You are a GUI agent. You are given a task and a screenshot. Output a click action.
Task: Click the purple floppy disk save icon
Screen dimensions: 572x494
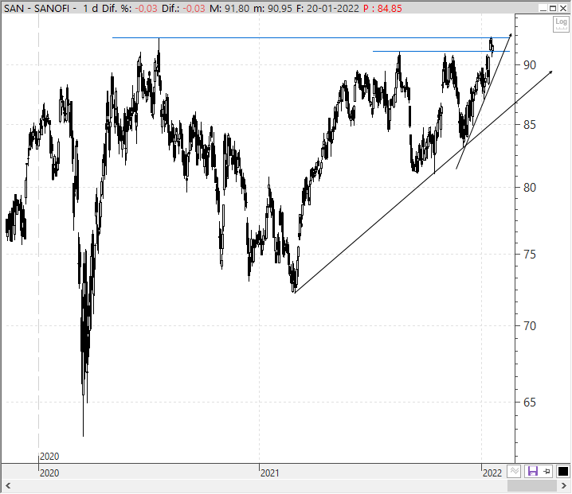[533, 472]
